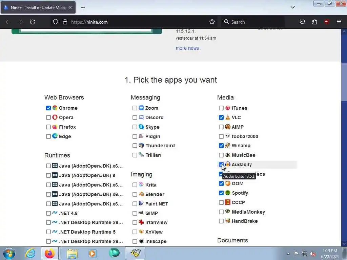Image resolution: width=347 pixels, height=260 pixels.
Task: Click the Inkscape label
Action: [x=156, y=241]
